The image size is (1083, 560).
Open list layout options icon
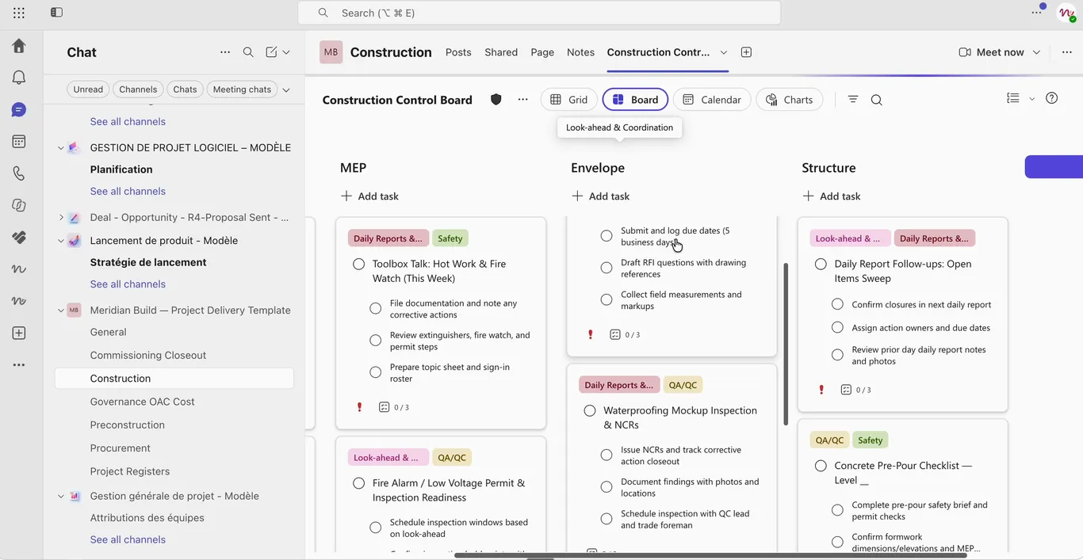(x=1013, y=98)
